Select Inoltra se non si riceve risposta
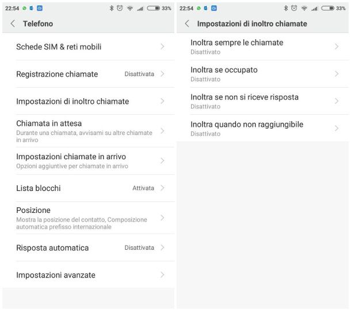351x311 pixels. pyautogui.click(x=262, y=101)
